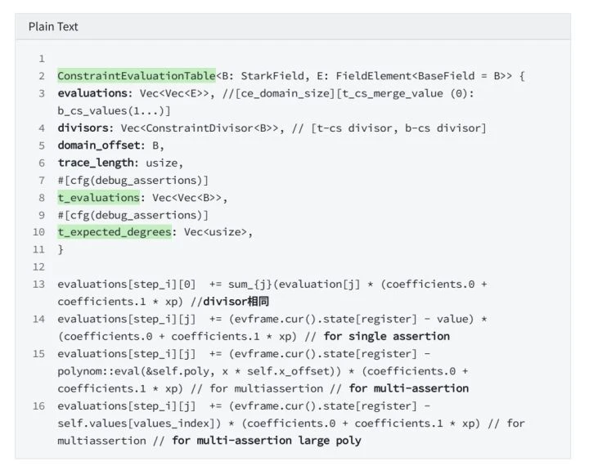The image size is (589, 475).
Task: Click self.values[values_index] expression
Action: 138,423
